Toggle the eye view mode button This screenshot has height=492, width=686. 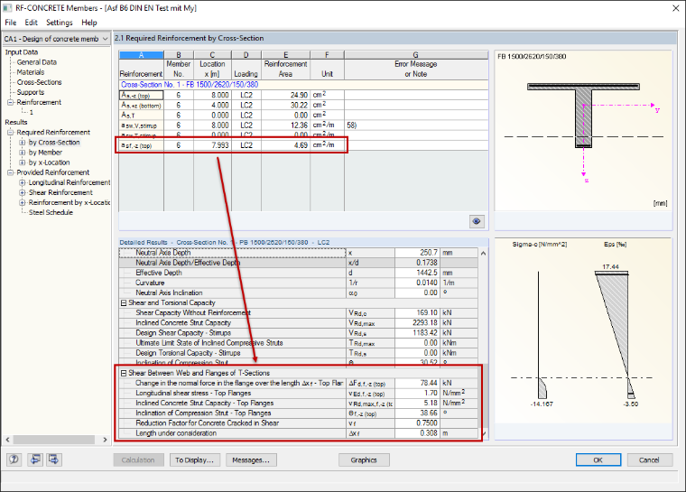point(477,221)
